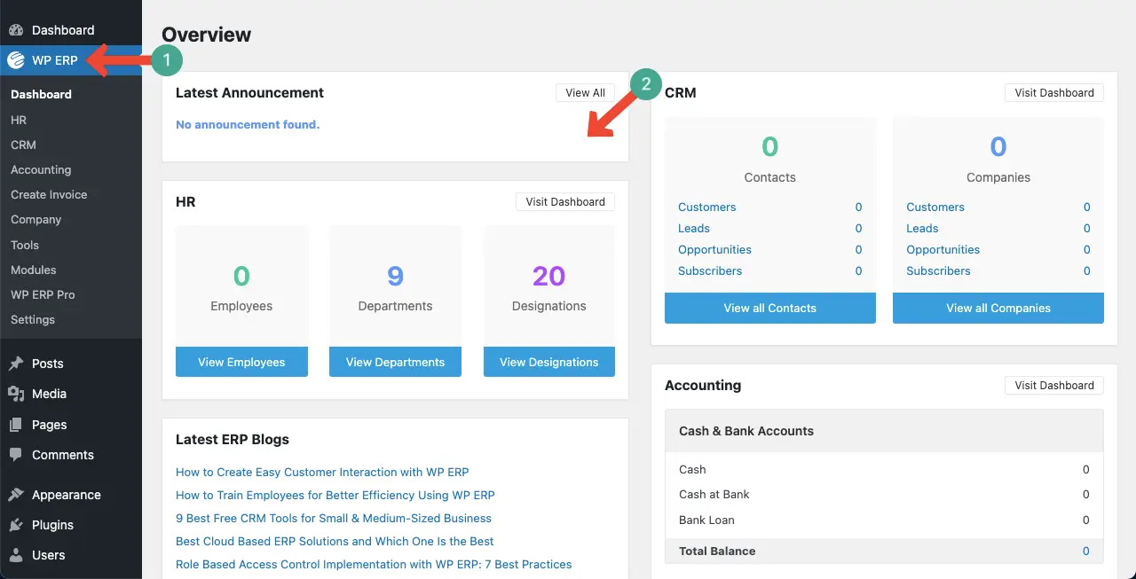Click the Users person icon
1136x579 pixels.
click(x=16, y=555)
